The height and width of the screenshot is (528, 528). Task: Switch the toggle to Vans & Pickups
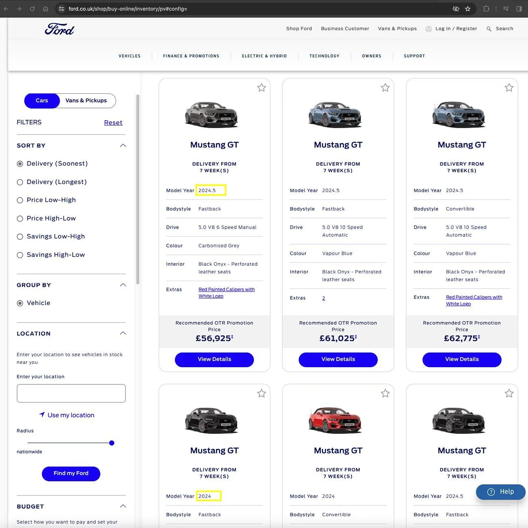(x=86, y=101)
